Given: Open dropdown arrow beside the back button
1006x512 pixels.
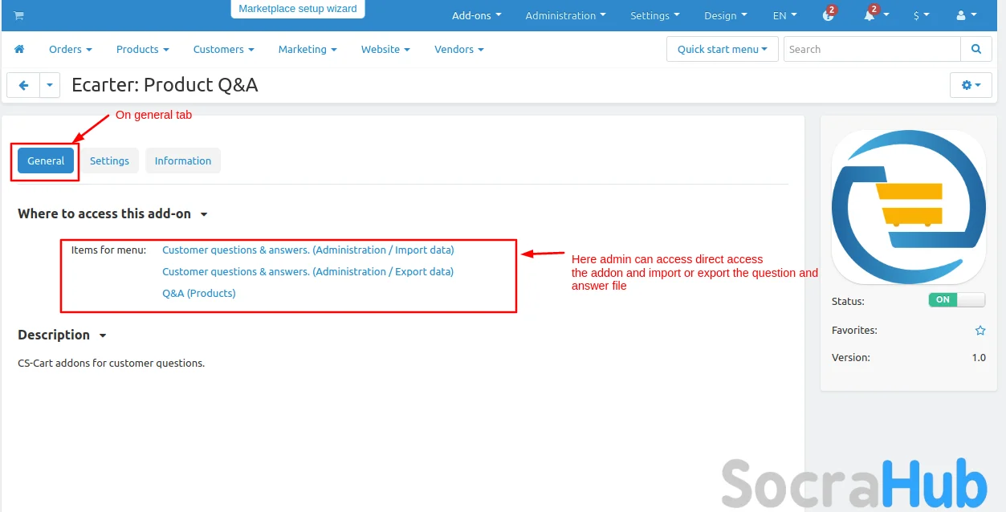Looking at the screenshot, I should [50, 85].
